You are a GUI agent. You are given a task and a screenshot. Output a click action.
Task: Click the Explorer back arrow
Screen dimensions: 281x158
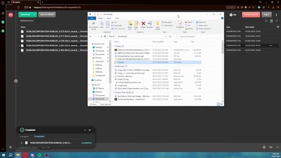[x=90, y=36]
